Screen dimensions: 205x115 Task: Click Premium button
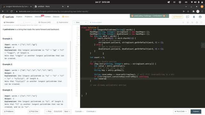(x=177, y=17)
